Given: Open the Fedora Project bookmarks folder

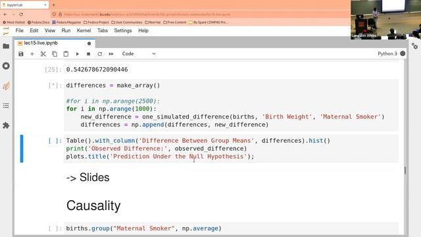Looking at the screenshot, I should (x=96, y=22).
